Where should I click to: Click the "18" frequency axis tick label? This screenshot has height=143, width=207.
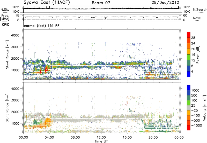tap(17, 15)
